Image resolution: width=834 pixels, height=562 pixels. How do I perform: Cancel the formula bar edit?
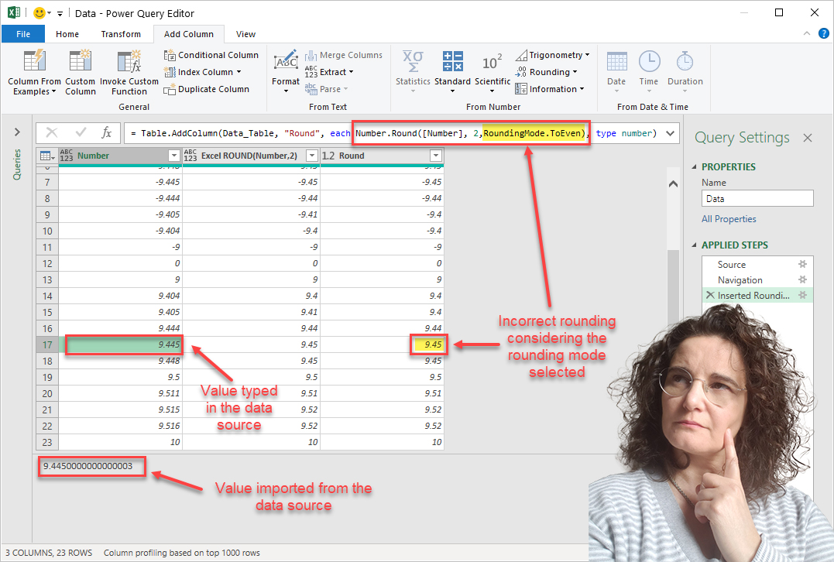52,132
